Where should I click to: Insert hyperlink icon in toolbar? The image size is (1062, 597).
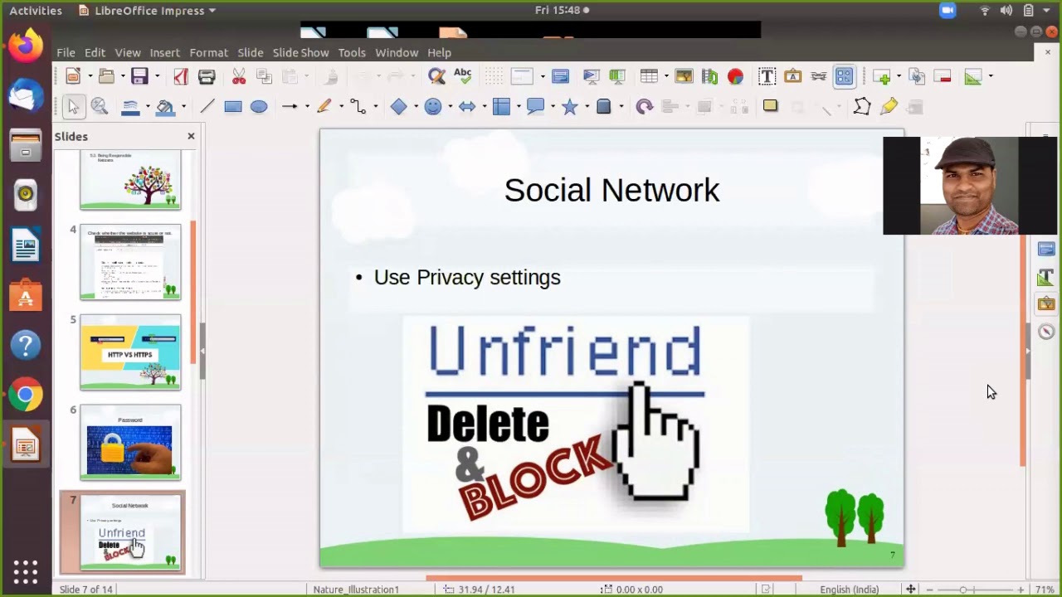click(818, 76)
